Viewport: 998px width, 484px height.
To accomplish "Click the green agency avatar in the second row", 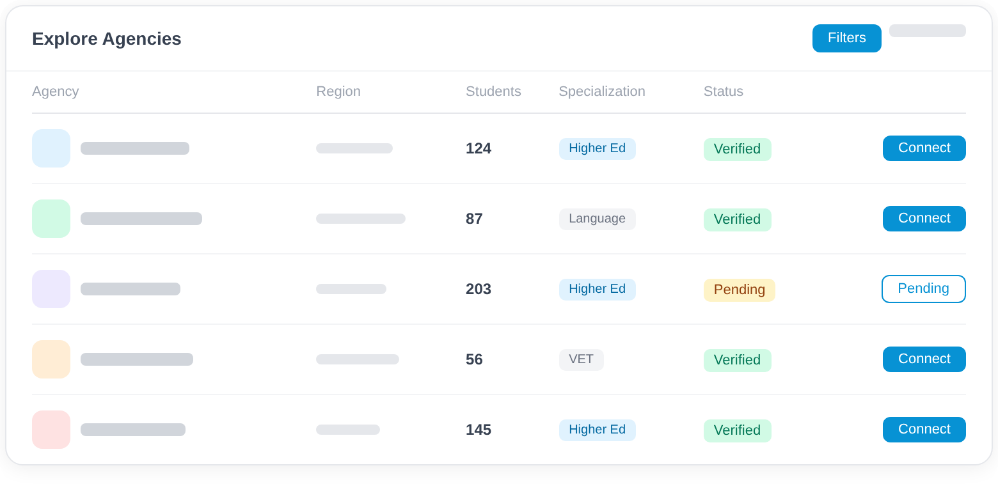I will click(51, 218).
